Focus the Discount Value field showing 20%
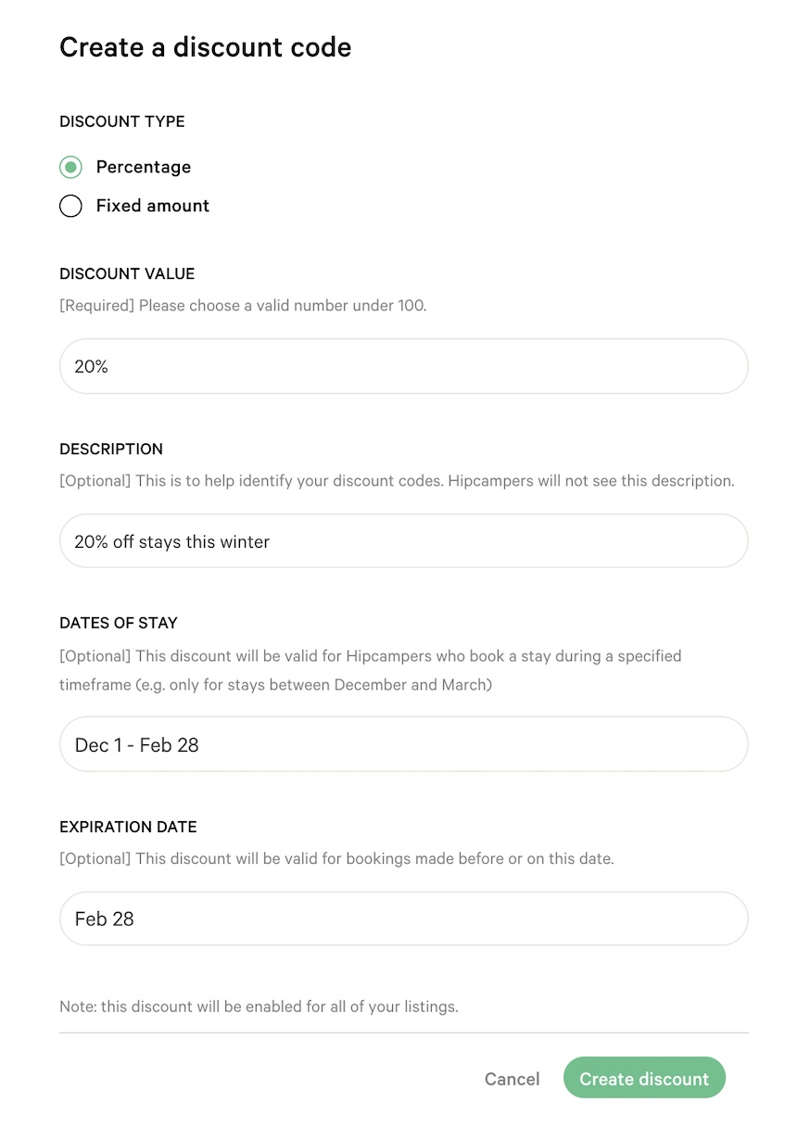This screenshot has width=810, height=1127. click(x=403, y=366)
